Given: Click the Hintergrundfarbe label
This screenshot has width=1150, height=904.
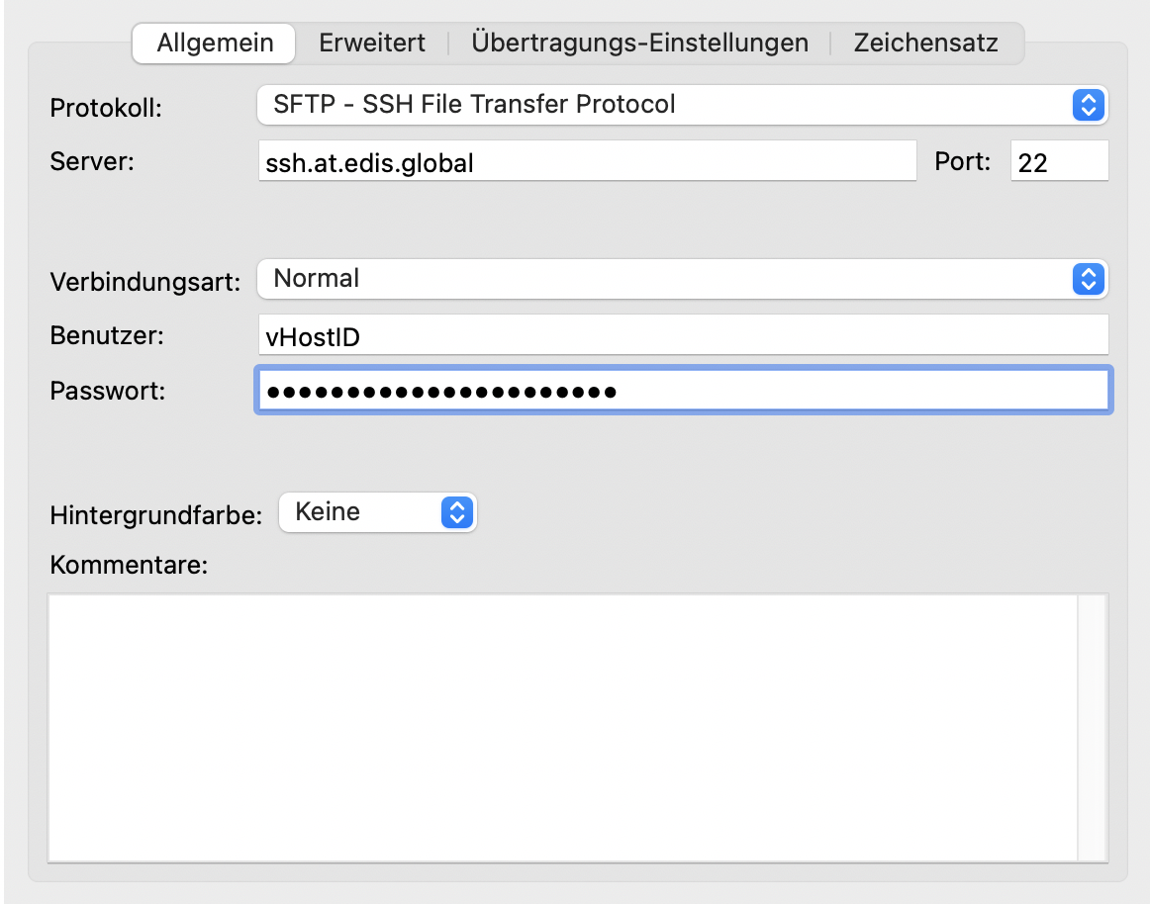Looking at the screenshot, I should (x=156, y=515).
